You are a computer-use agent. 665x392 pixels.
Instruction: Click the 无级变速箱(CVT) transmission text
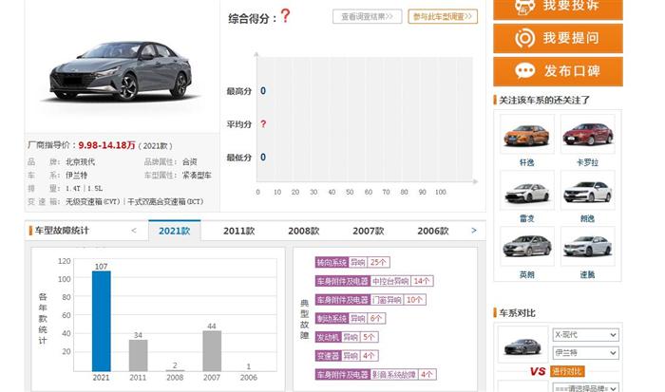93,202
